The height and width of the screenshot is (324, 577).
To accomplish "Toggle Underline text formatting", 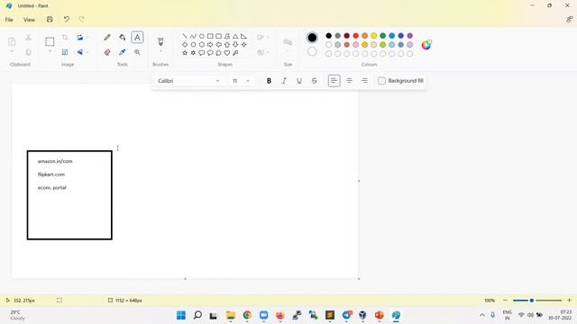I will (x=299, y=81).
